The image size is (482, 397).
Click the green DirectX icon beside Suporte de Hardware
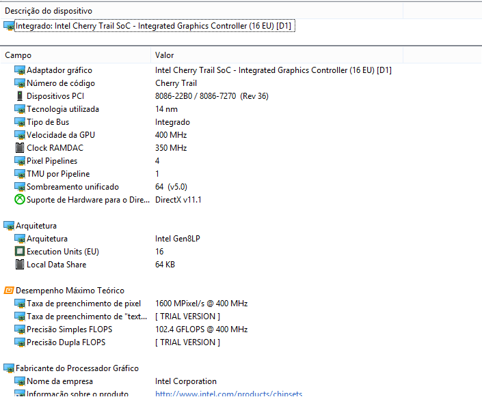pos(20,200)
